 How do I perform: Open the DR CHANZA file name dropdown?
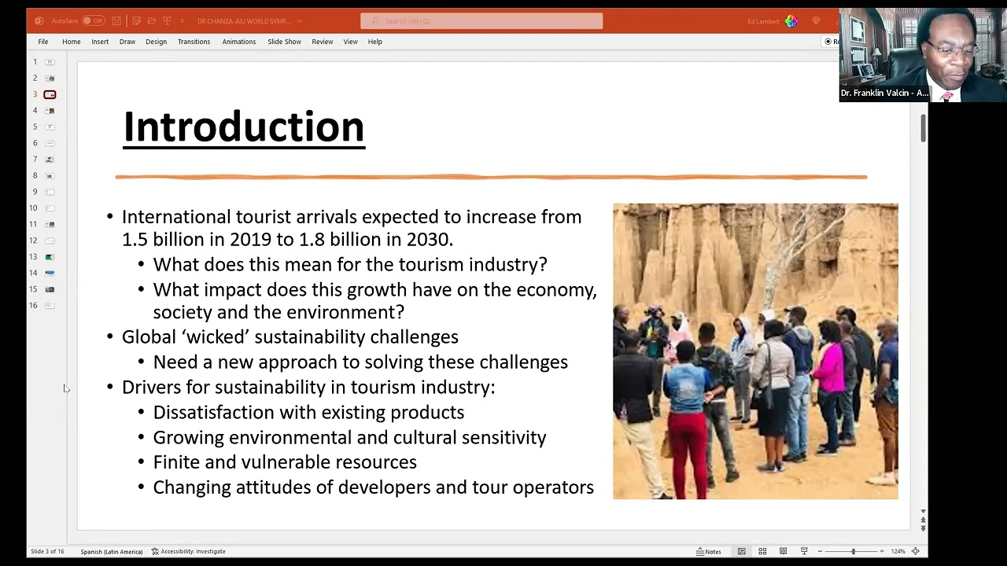[x=300, y=21]
